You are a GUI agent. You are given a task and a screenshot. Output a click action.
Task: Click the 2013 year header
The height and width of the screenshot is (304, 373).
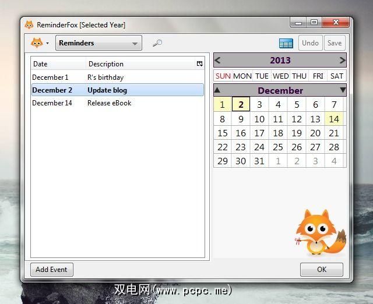[280, 60]
